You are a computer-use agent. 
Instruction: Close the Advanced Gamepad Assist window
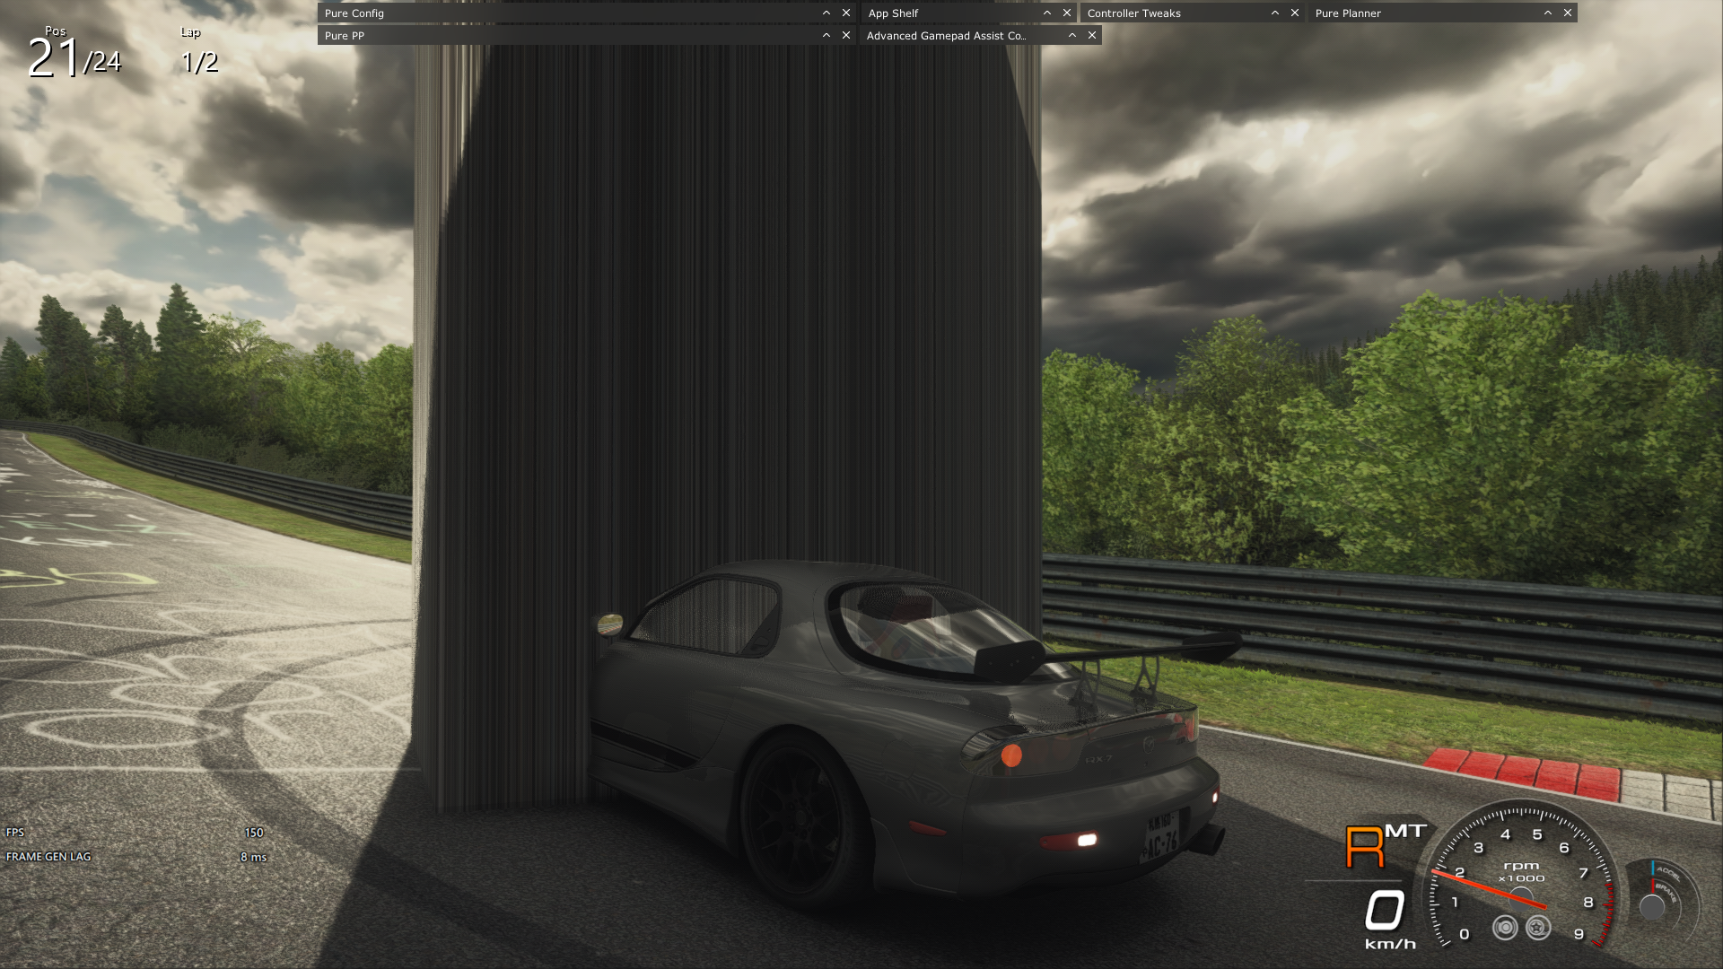(1091, 35)
